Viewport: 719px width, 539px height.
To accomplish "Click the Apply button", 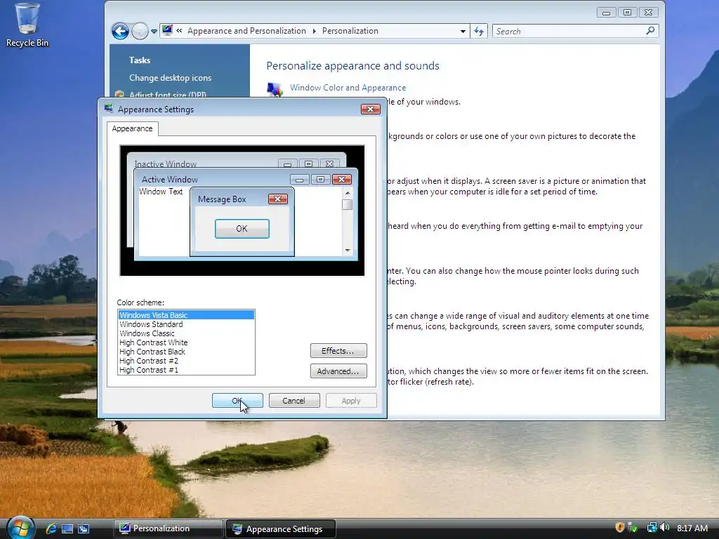I will (351, 401).
